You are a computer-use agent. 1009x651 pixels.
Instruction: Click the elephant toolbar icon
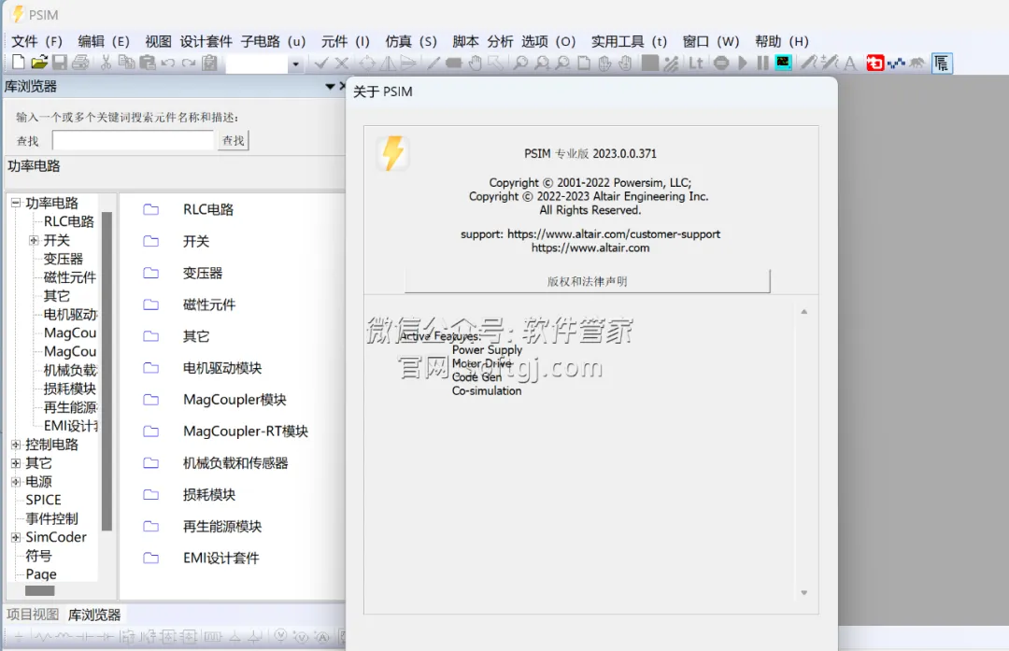pos(917,63)
